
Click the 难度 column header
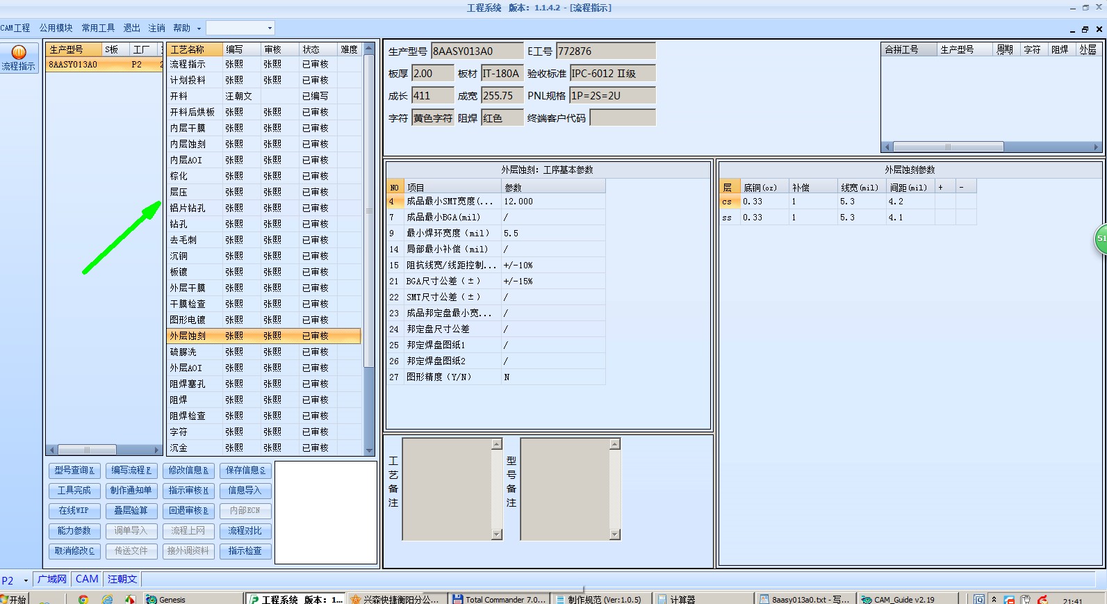click(350, 49)
